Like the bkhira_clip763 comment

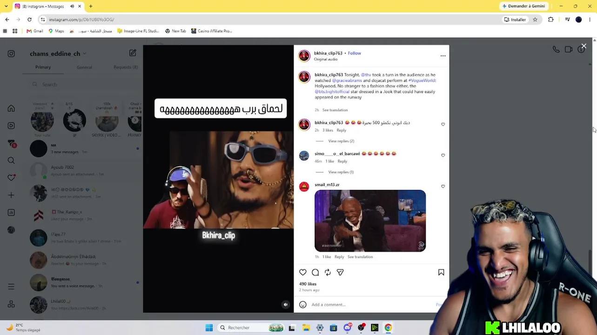[443, 124]
